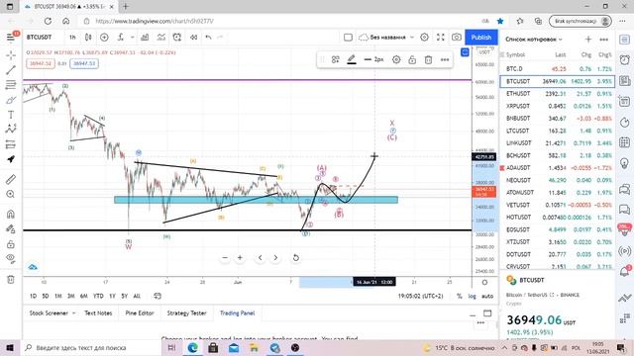
Task: Open the Text Notes tab
Action: pyautogui.click(x=98, y=313)
